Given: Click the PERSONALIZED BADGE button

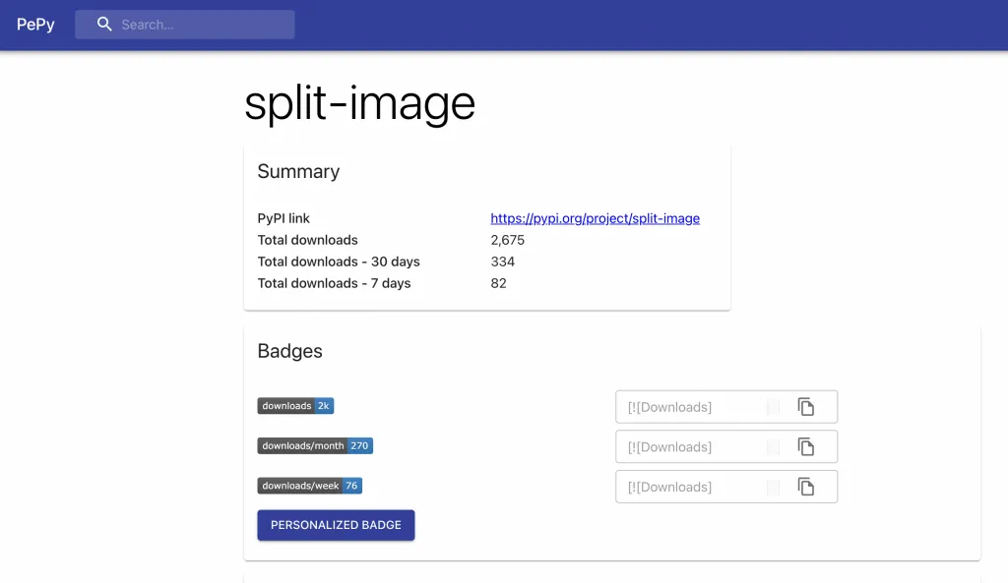Looking at the screenshot, I should click(336, 525).
